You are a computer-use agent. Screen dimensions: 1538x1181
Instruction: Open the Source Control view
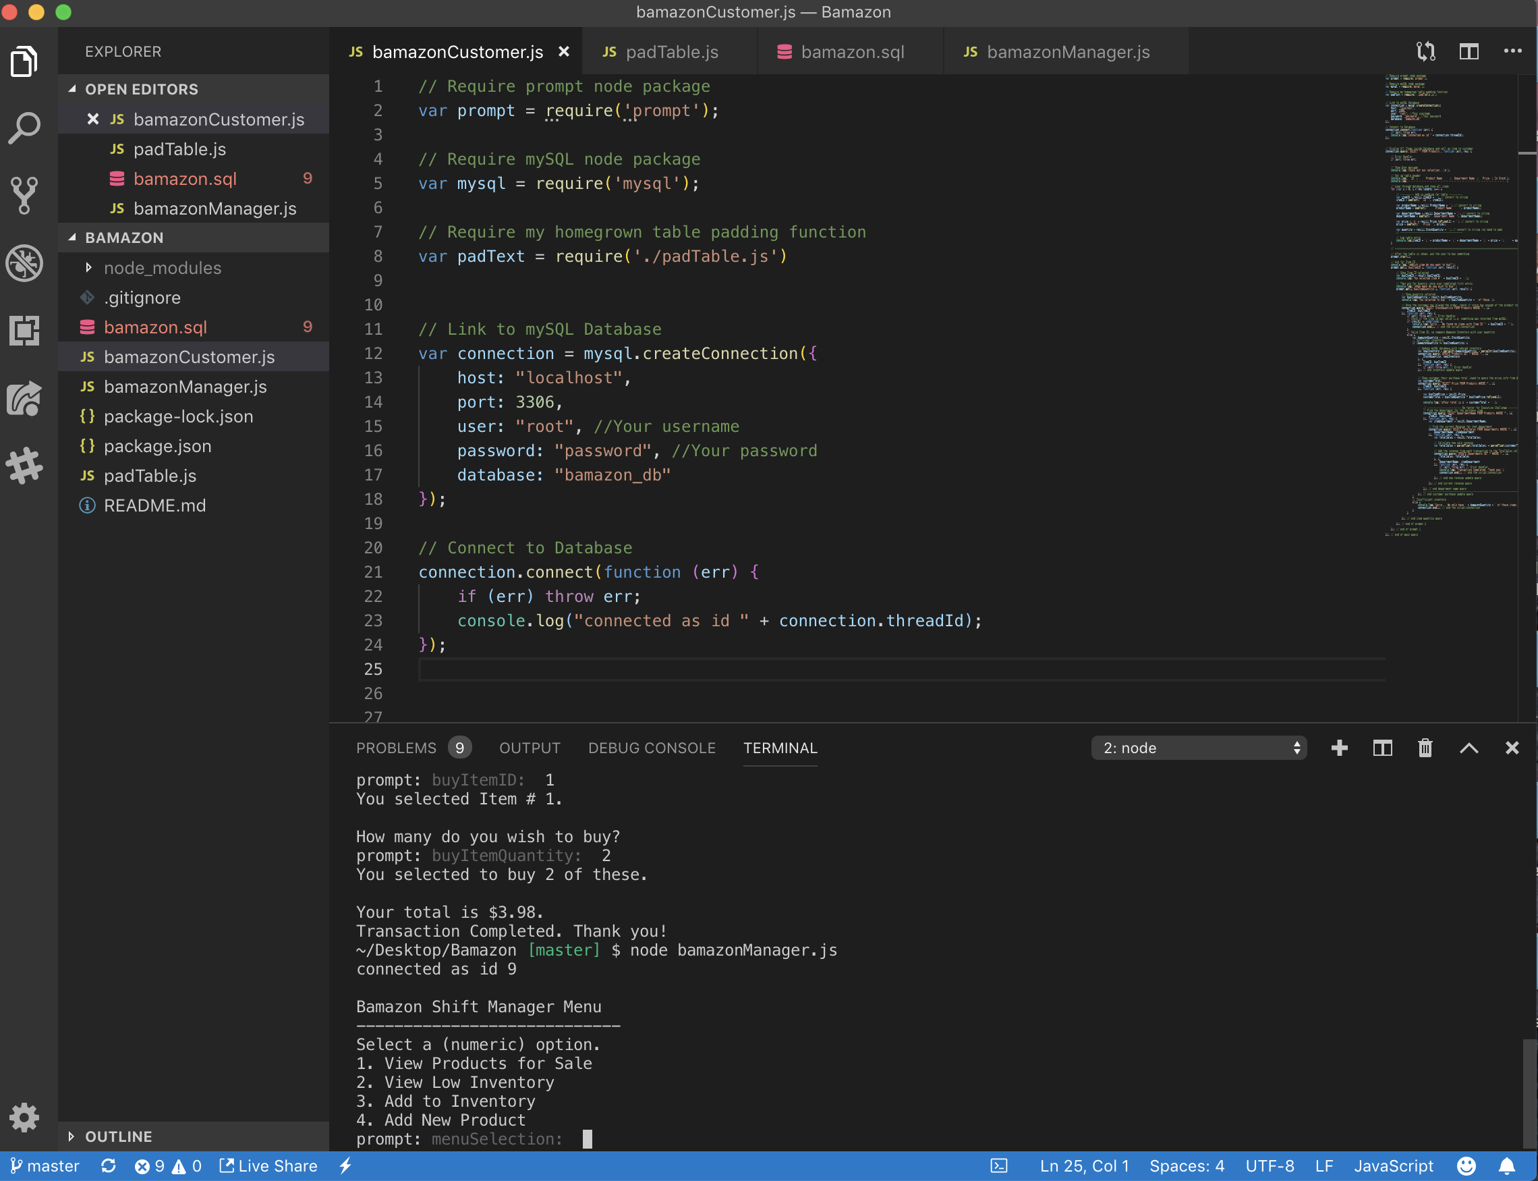tap(24, 195)
